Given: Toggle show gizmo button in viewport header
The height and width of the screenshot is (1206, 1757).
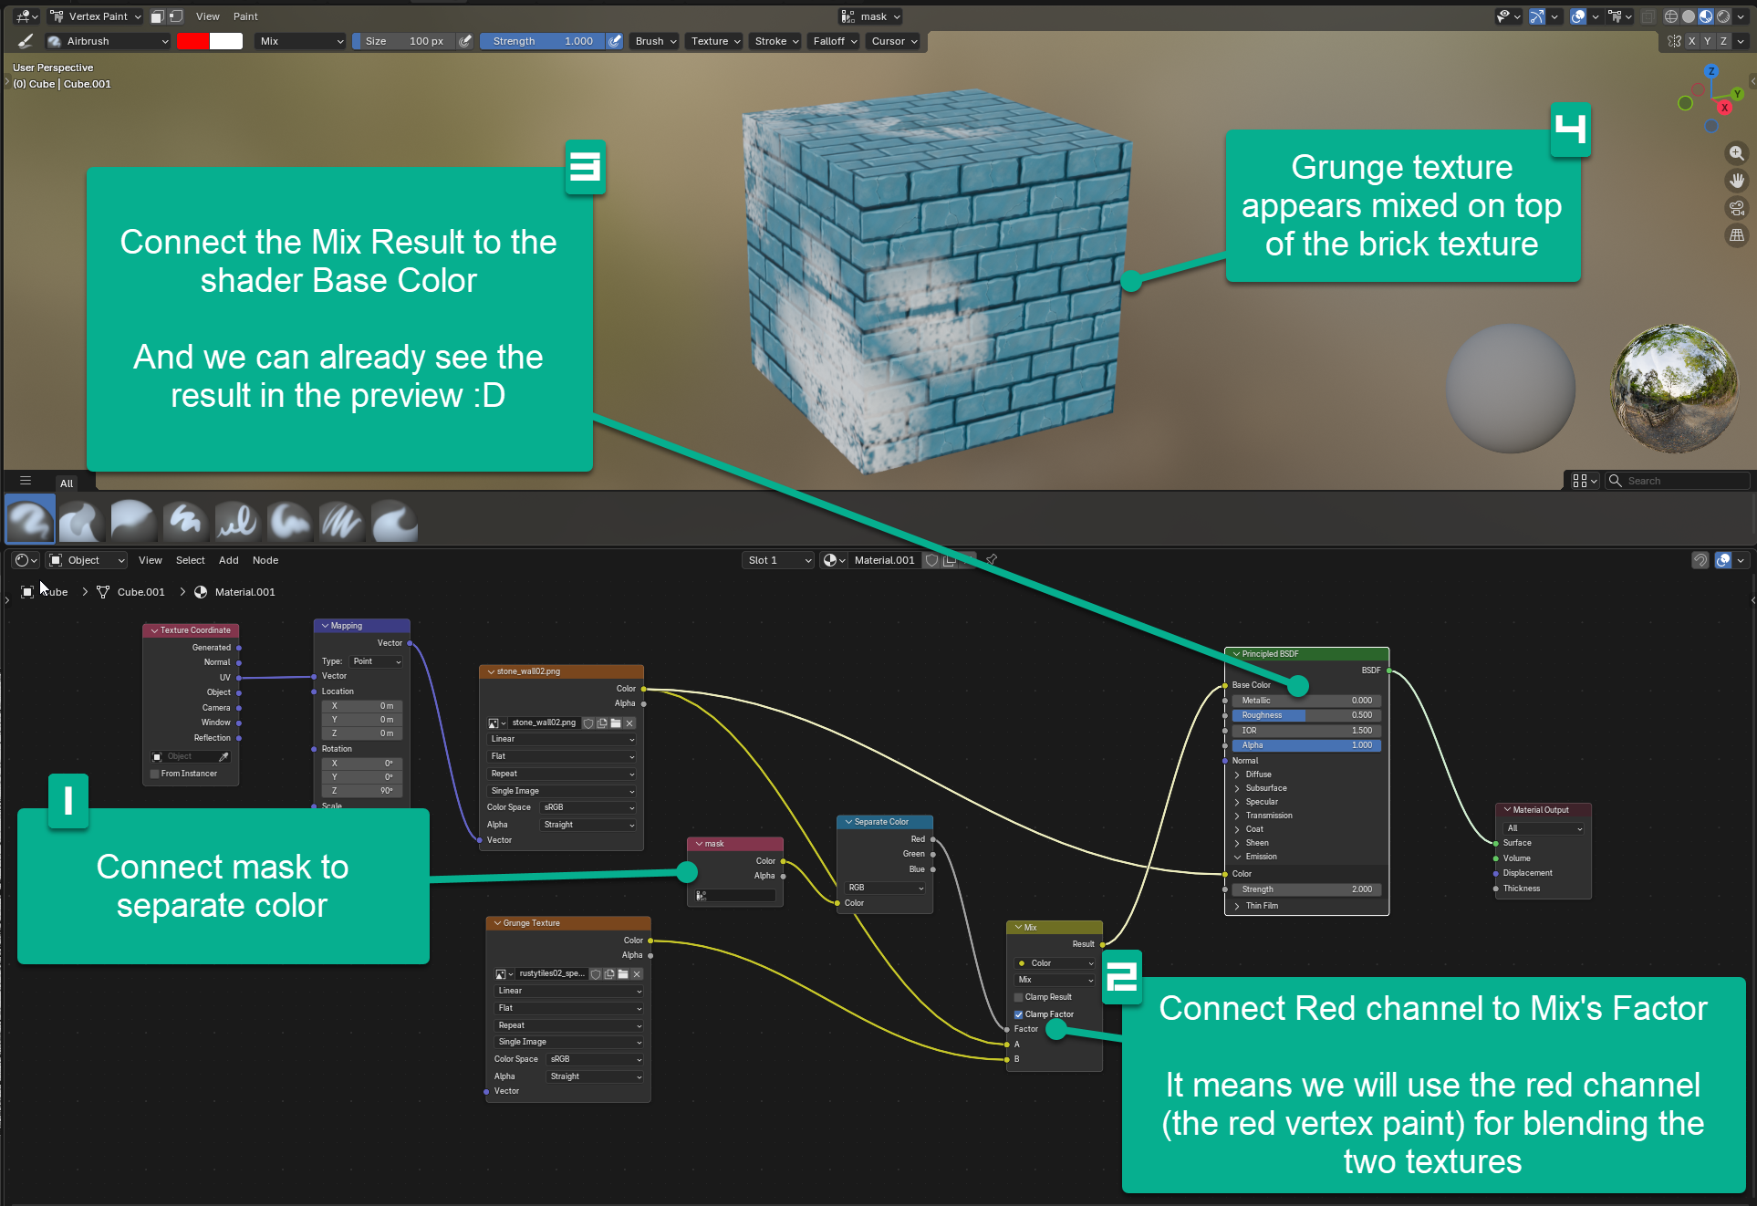Looking at the screenshot, I should click(x=1537, y=16).
